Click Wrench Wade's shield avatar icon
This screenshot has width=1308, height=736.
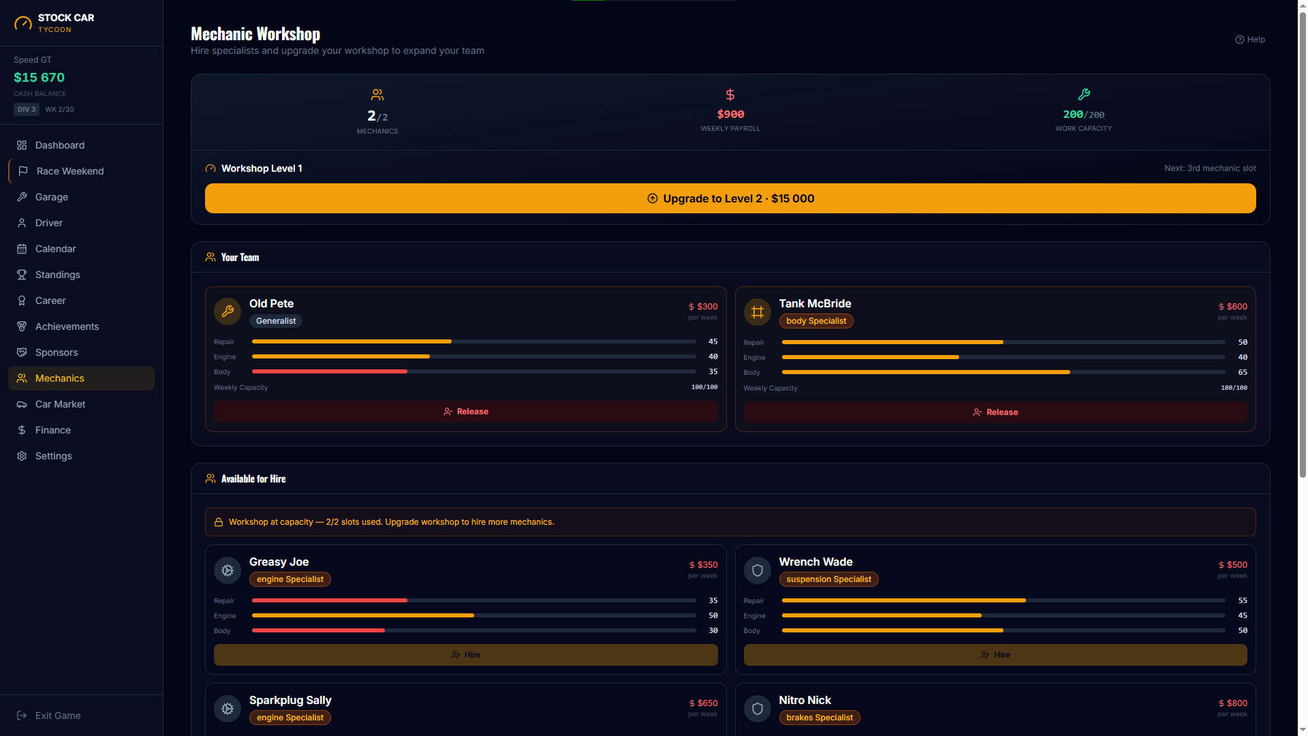[757, 570]
